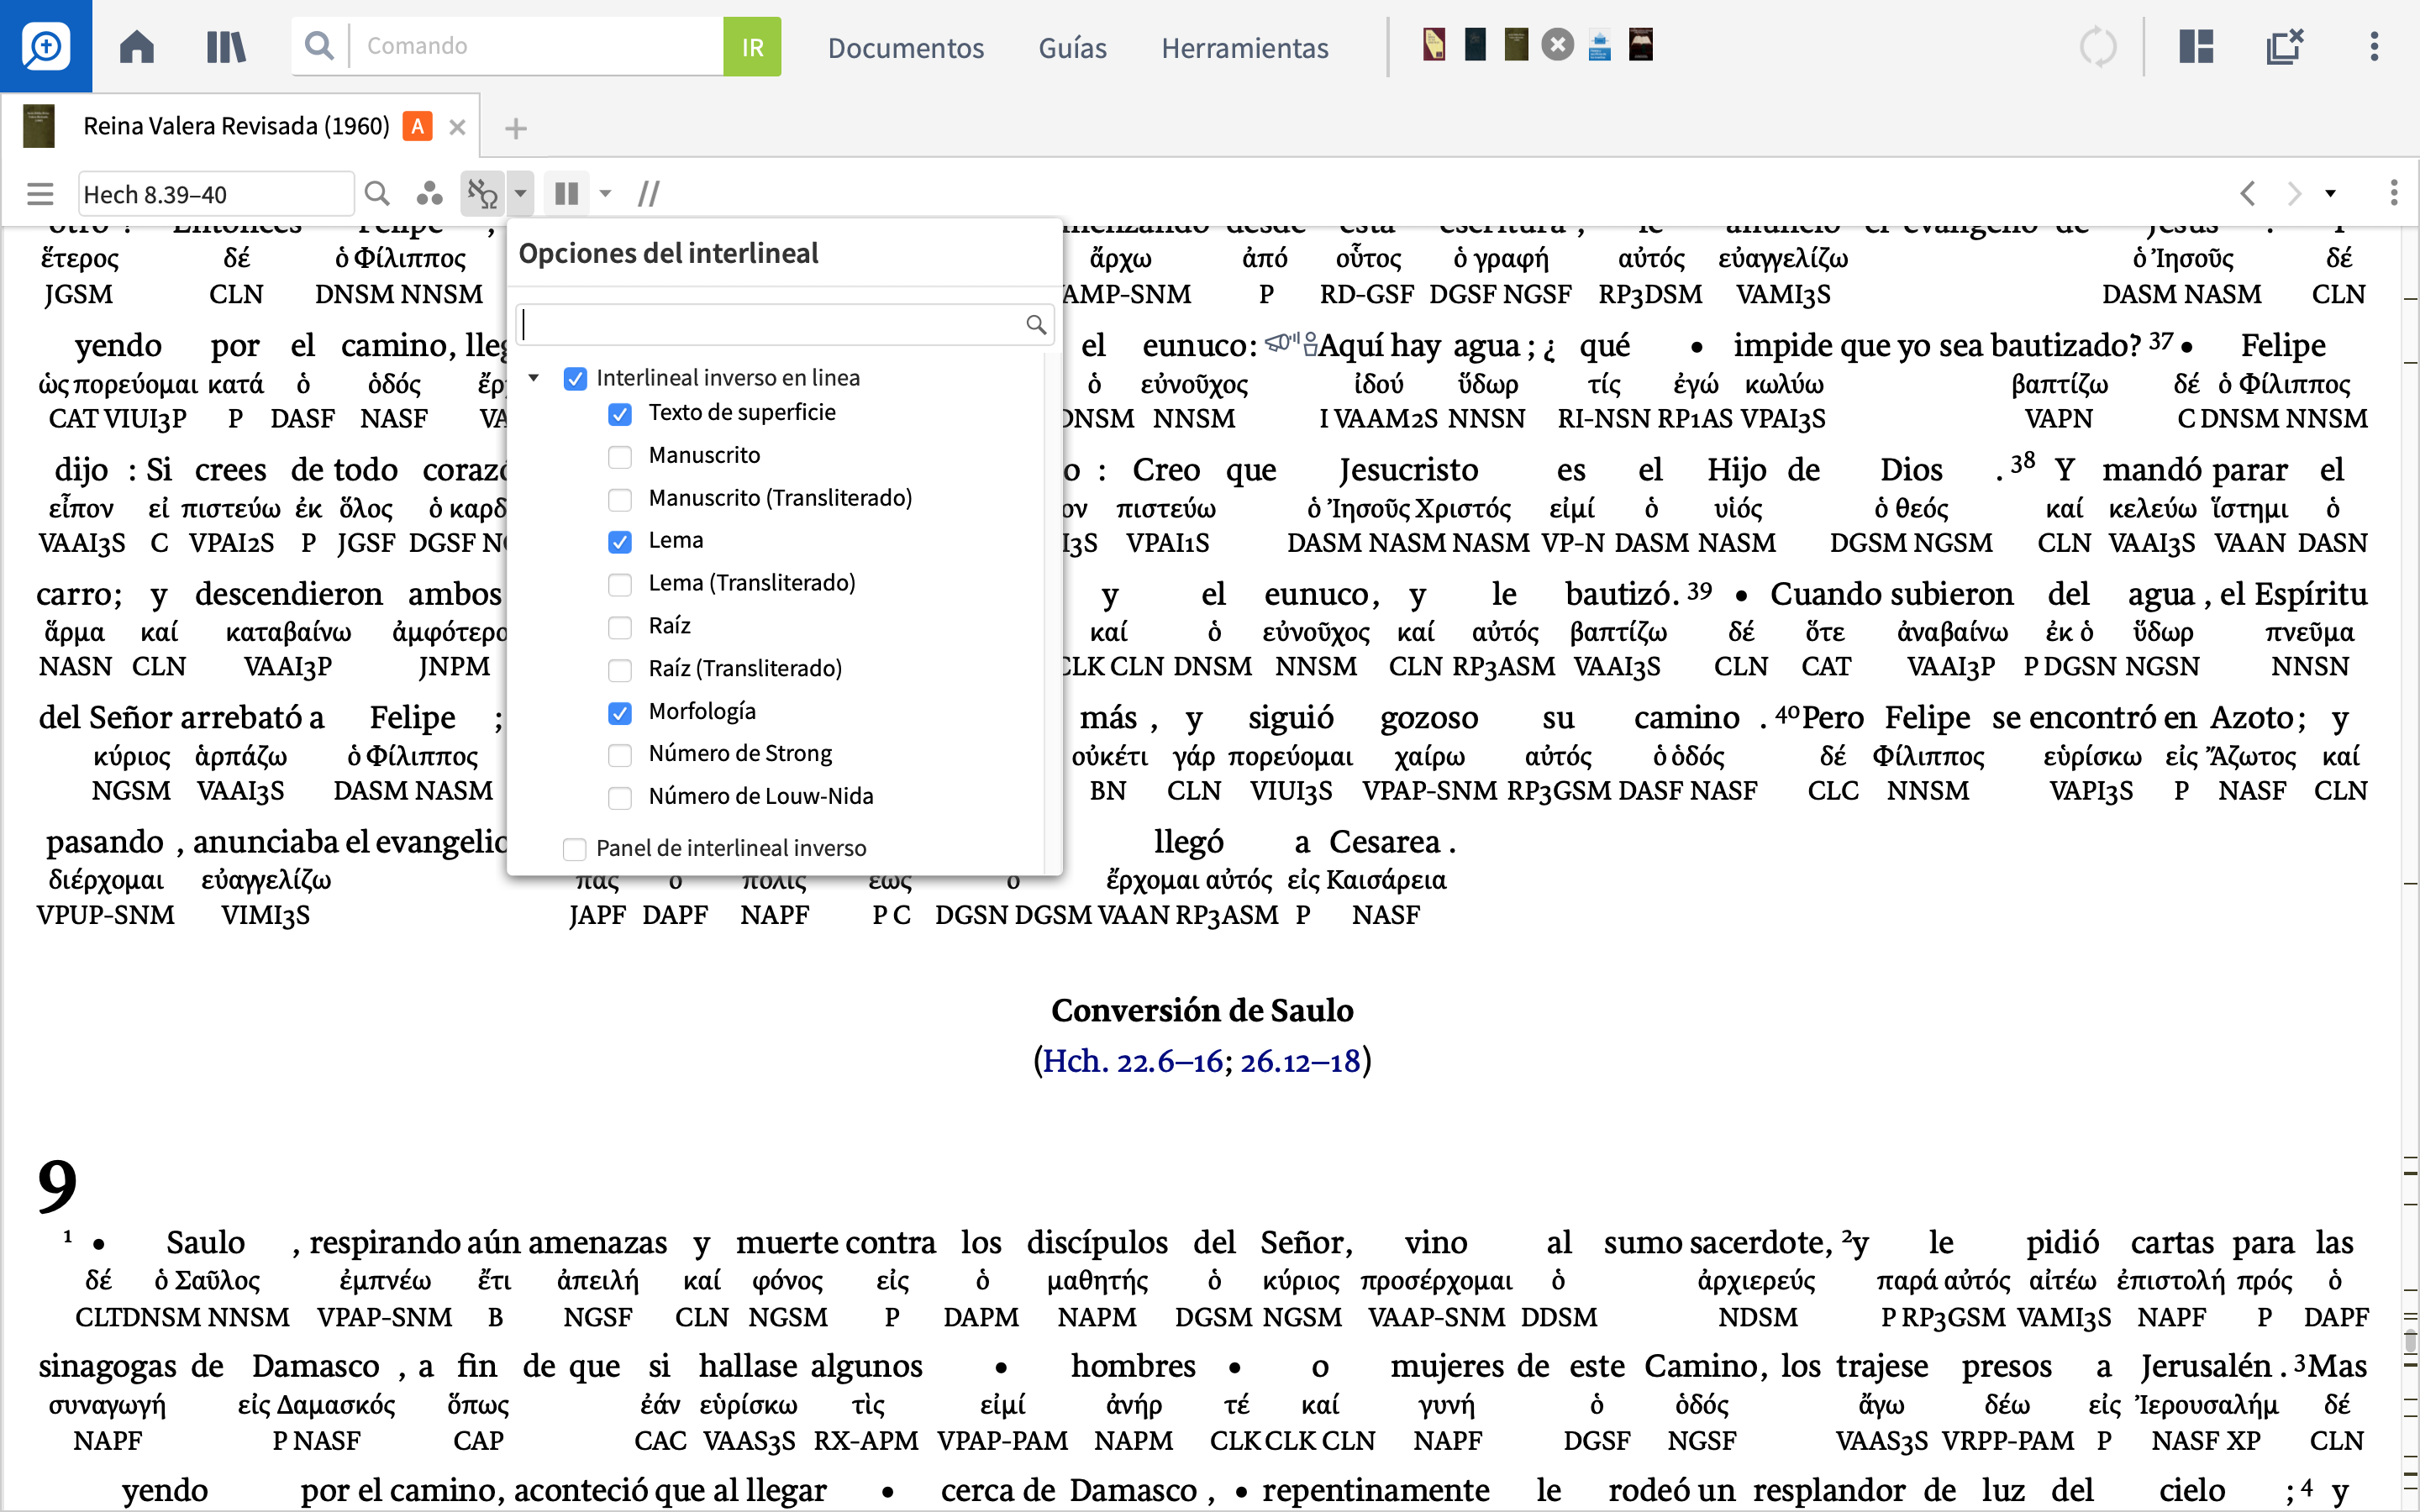Click the Logos app logo icon
2420x1512 pixels.
click(x=46, y=46)
